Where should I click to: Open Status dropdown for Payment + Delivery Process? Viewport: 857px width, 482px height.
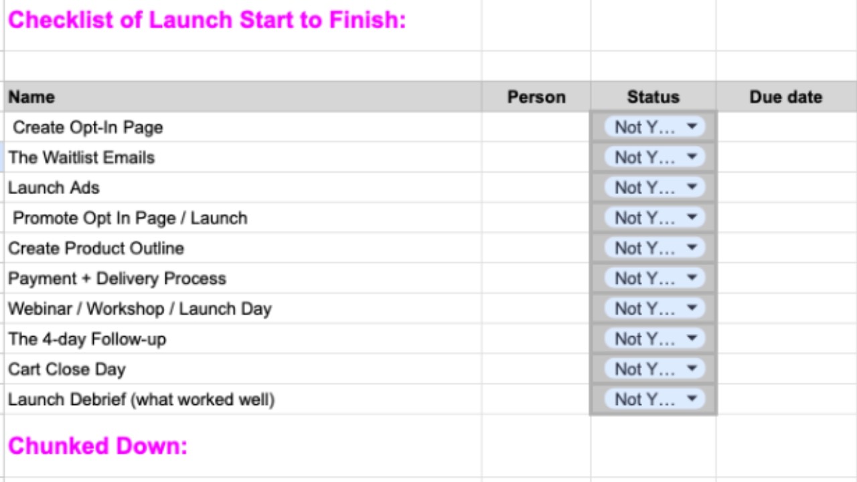[x=654, y=278]
